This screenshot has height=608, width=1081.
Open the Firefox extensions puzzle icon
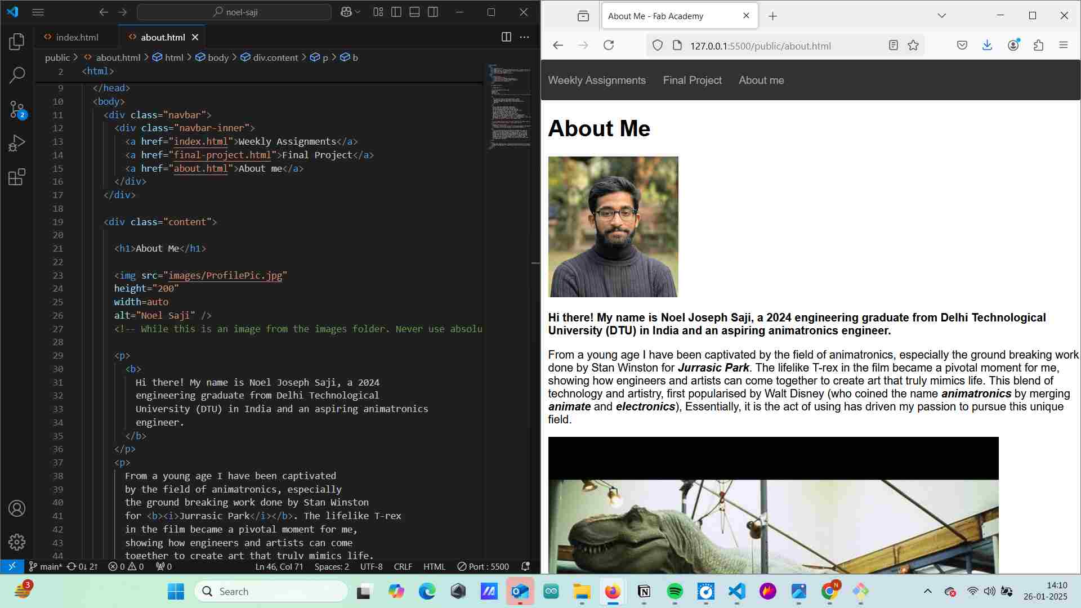click(1039, 46)
